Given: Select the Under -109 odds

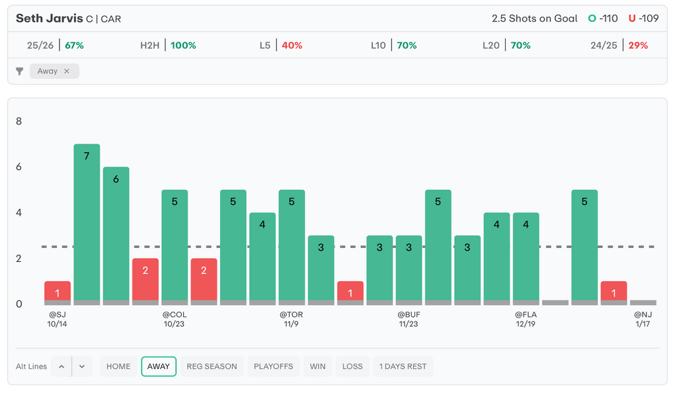Looking at the screenshot, I should click(x=643, y=19).
